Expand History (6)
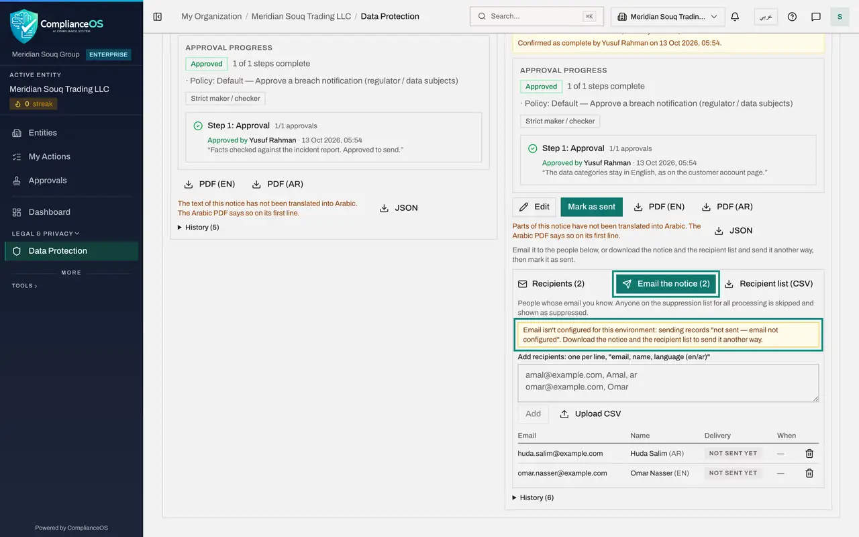The width and height of the screenshot is (859, 537). 533,497
